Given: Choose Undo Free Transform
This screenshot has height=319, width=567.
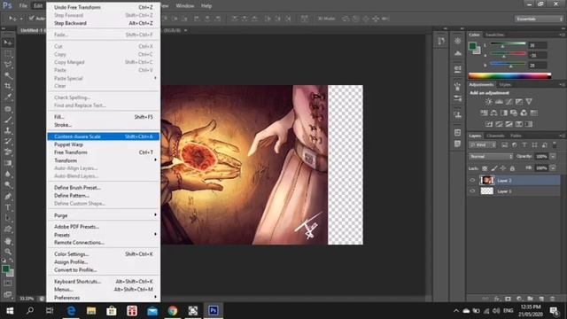Looking at the screenshot, I should click(x=104, y=7).
